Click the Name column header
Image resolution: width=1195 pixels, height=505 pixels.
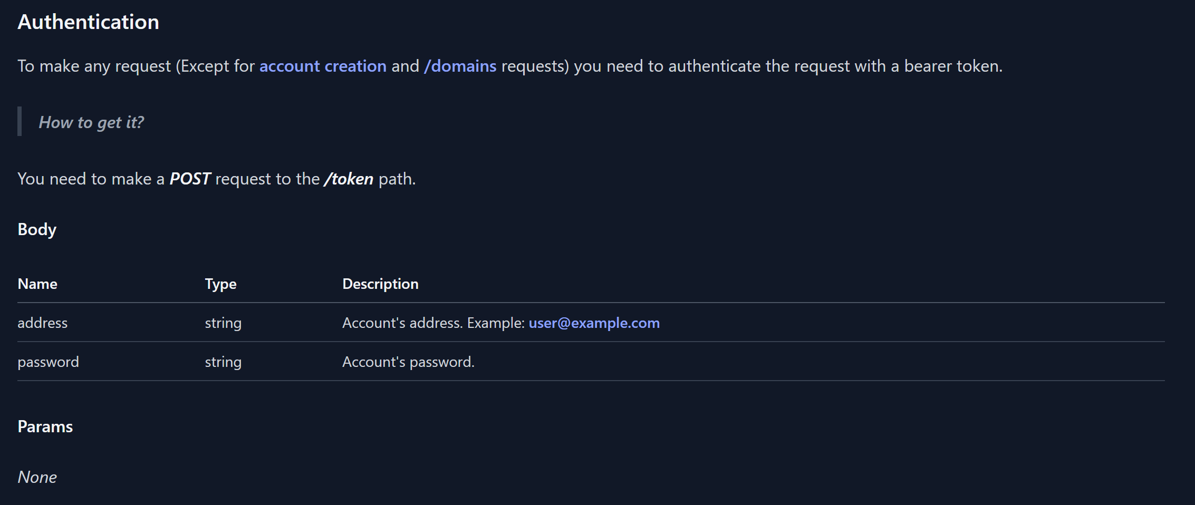[37, 284]
